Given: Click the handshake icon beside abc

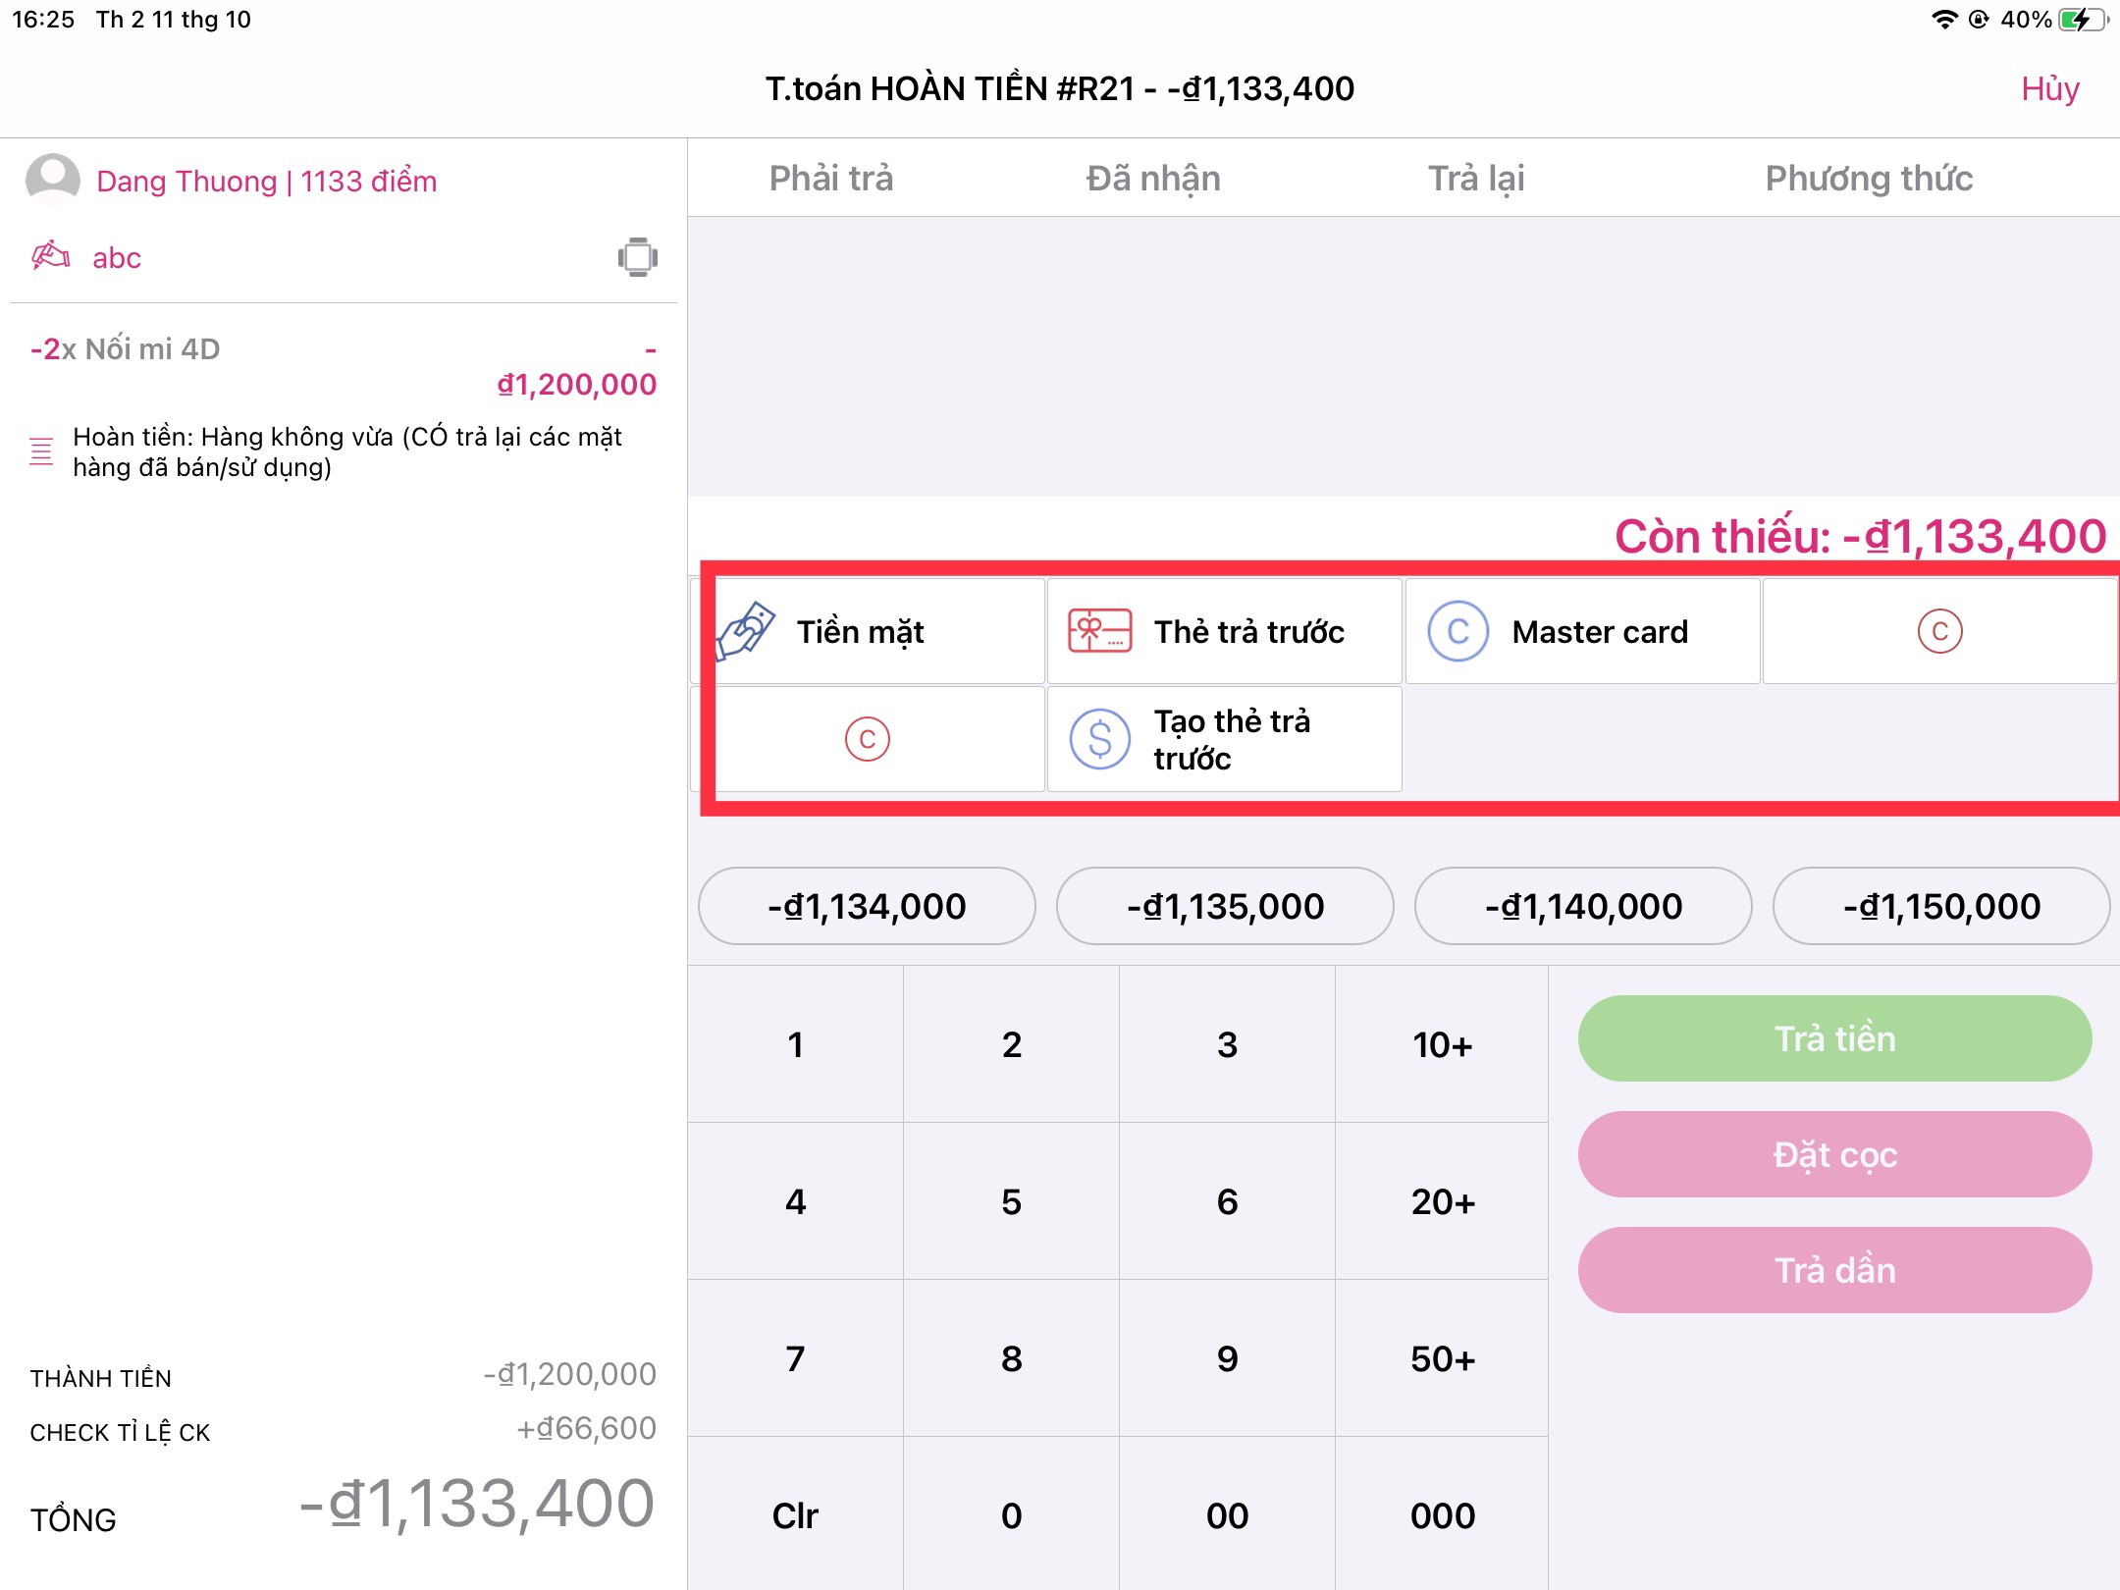Looking at the screenshot, I should tap(51, 257).
